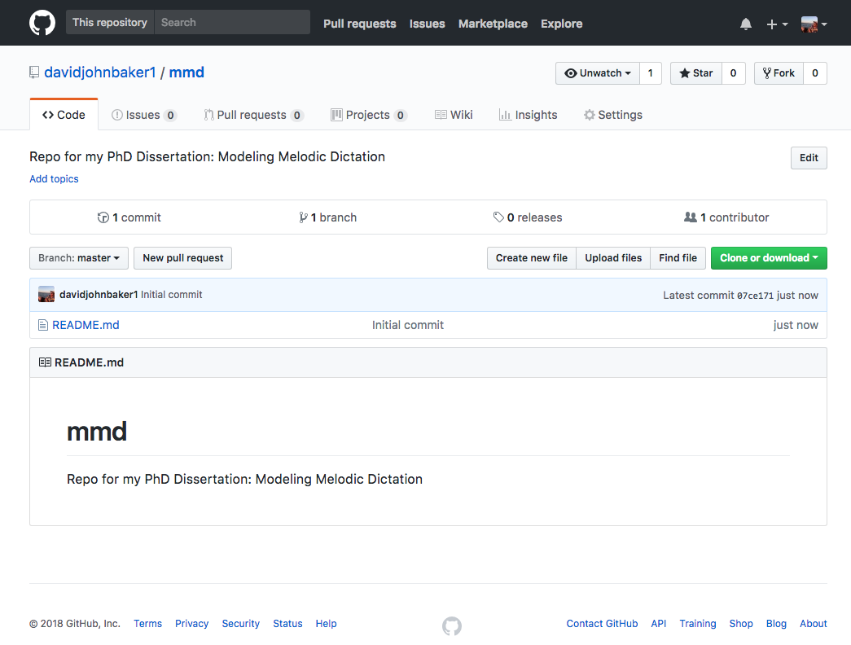Click Create new file

tap(531, 258)
